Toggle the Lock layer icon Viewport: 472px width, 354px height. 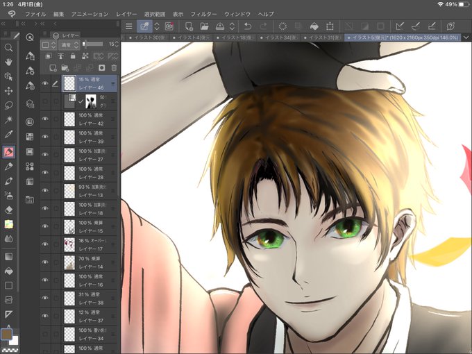point(73,56)
